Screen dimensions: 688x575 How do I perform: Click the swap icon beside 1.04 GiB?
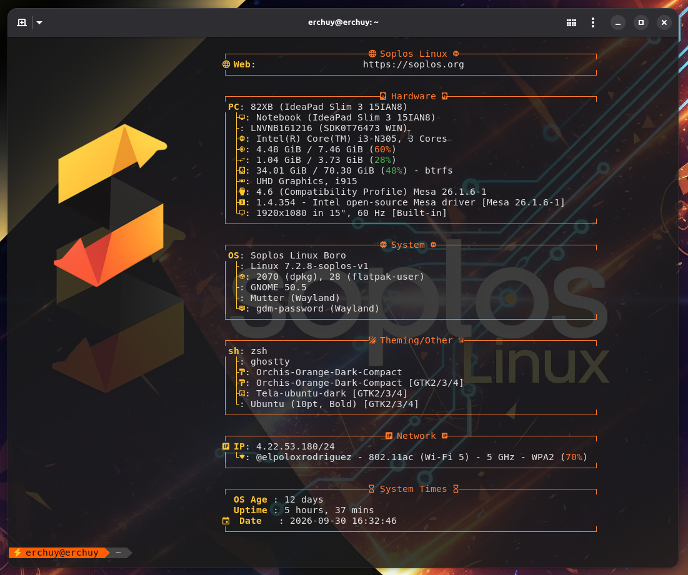242,160
